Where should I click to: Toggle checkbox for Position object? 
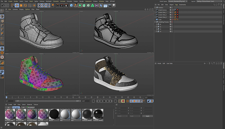click(170, 8)
